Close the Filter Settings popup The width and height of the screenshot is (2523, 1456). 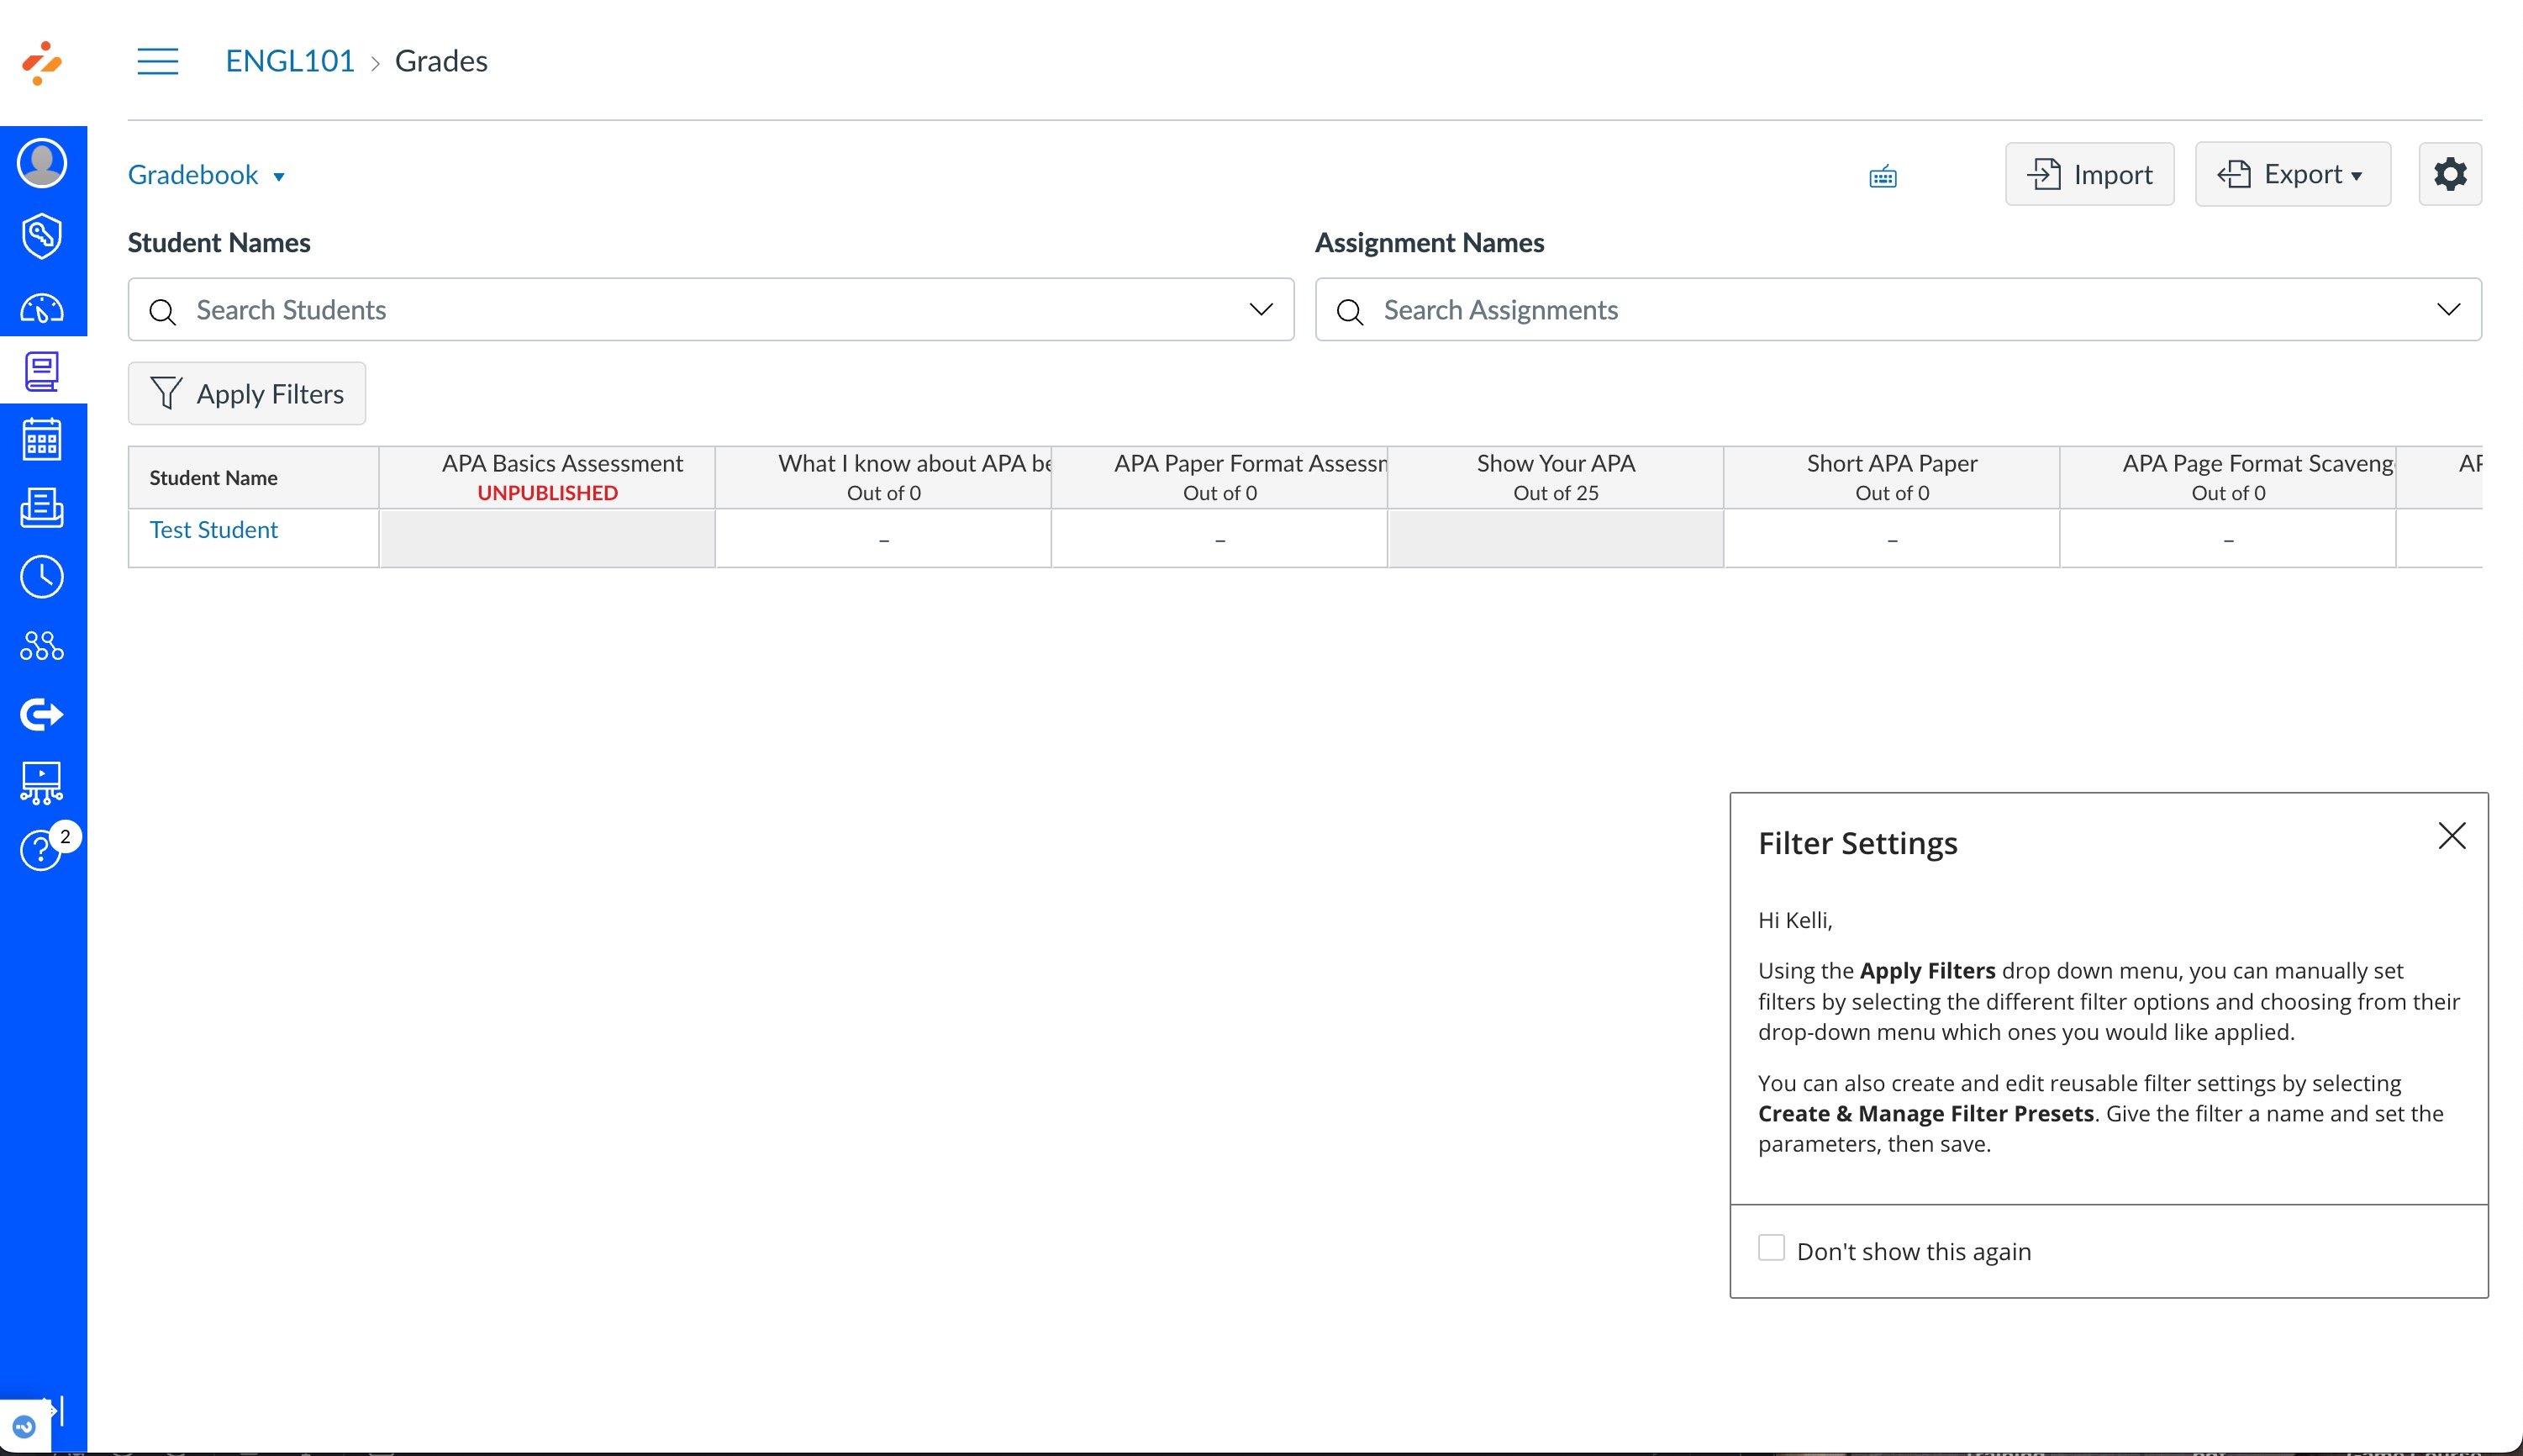pyautogui.click(x=2451, y=836)
